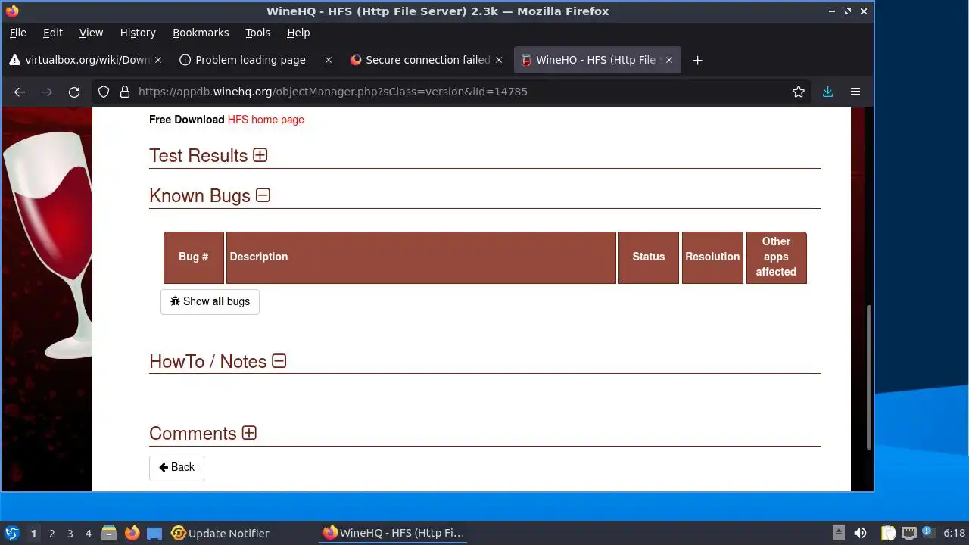Click the Back button on page
This screenshot has height=545, width=969.
176,467
